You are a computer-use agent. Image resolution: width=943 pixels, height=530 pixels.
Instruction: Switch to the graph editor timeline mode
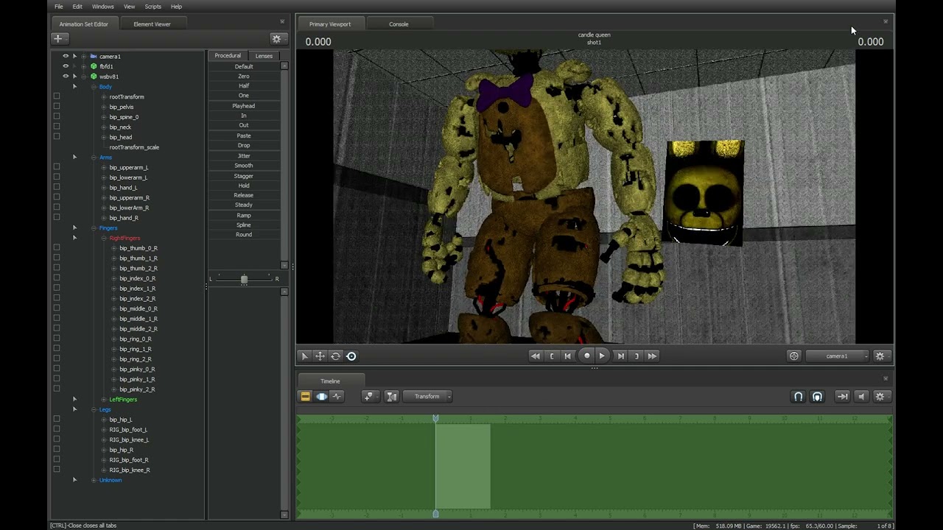(x=337, y=396)
